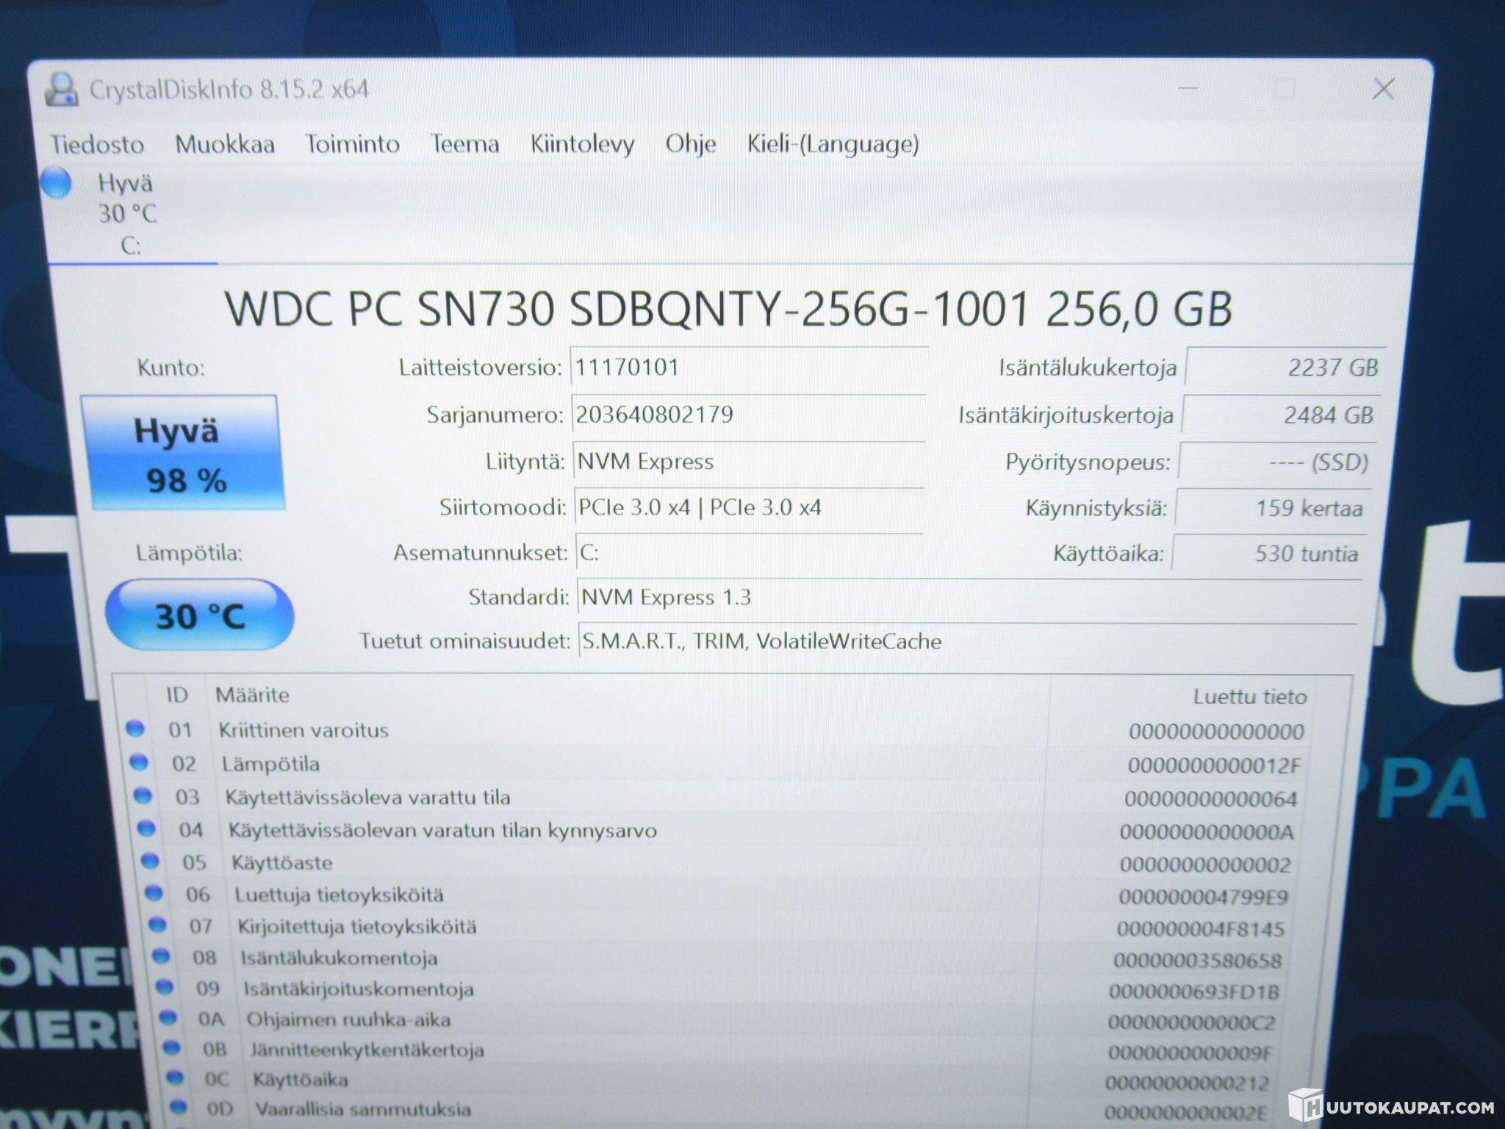This screenshot has height=1129, width=1505.
Task: Click the status orb of row 08
Action: (x=161, y=956)
